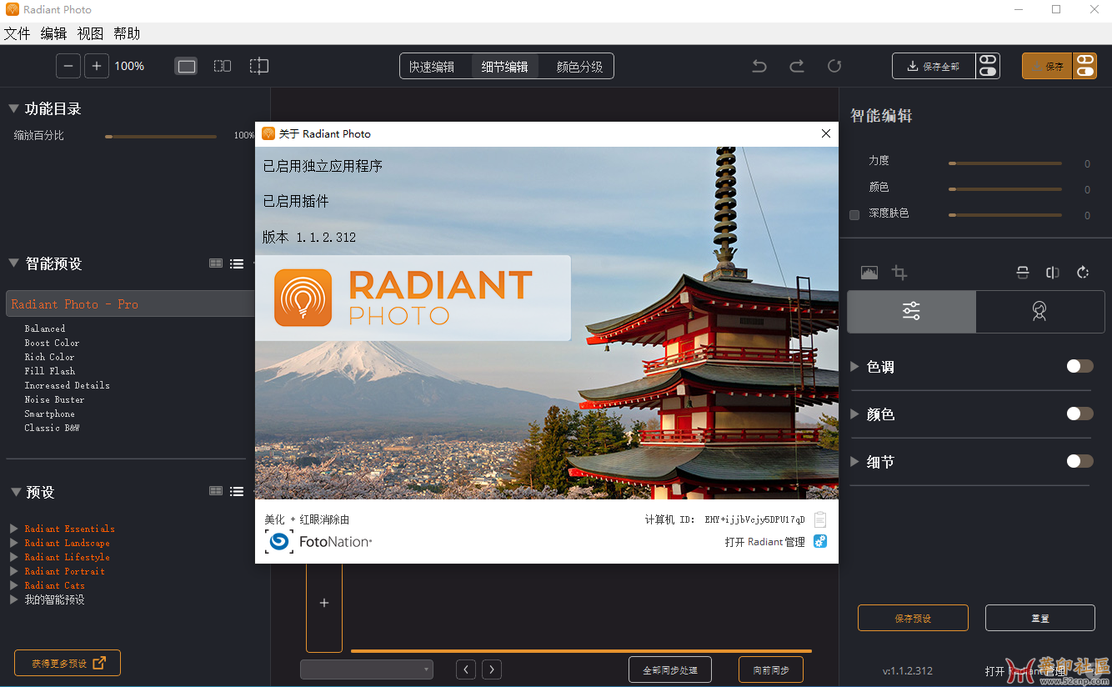The height and width of the screenshot is (687, 1112).
Task: Click the reset rotation arrow in toolbar
Action: click(834, 66)
